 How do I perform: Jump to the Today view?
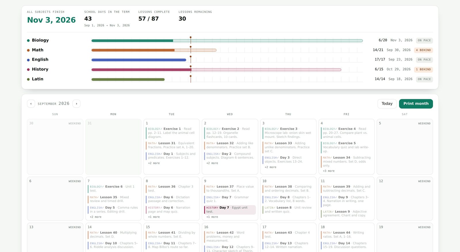387,104
